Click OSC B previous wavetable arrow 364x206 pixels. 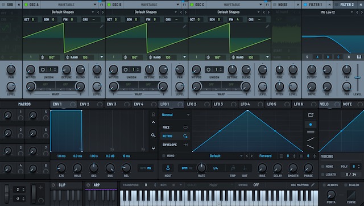181,12
